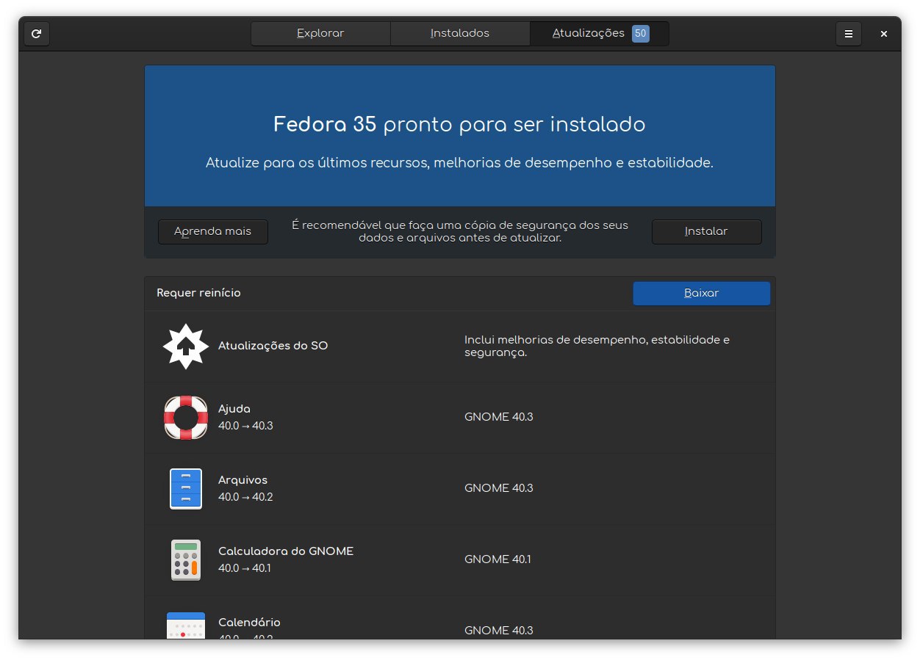The height and width of the screenshot is (660, 920).
Task: Click the Fedora 35 pronto para ser instalado heading
Action: (x=460, y=125)
